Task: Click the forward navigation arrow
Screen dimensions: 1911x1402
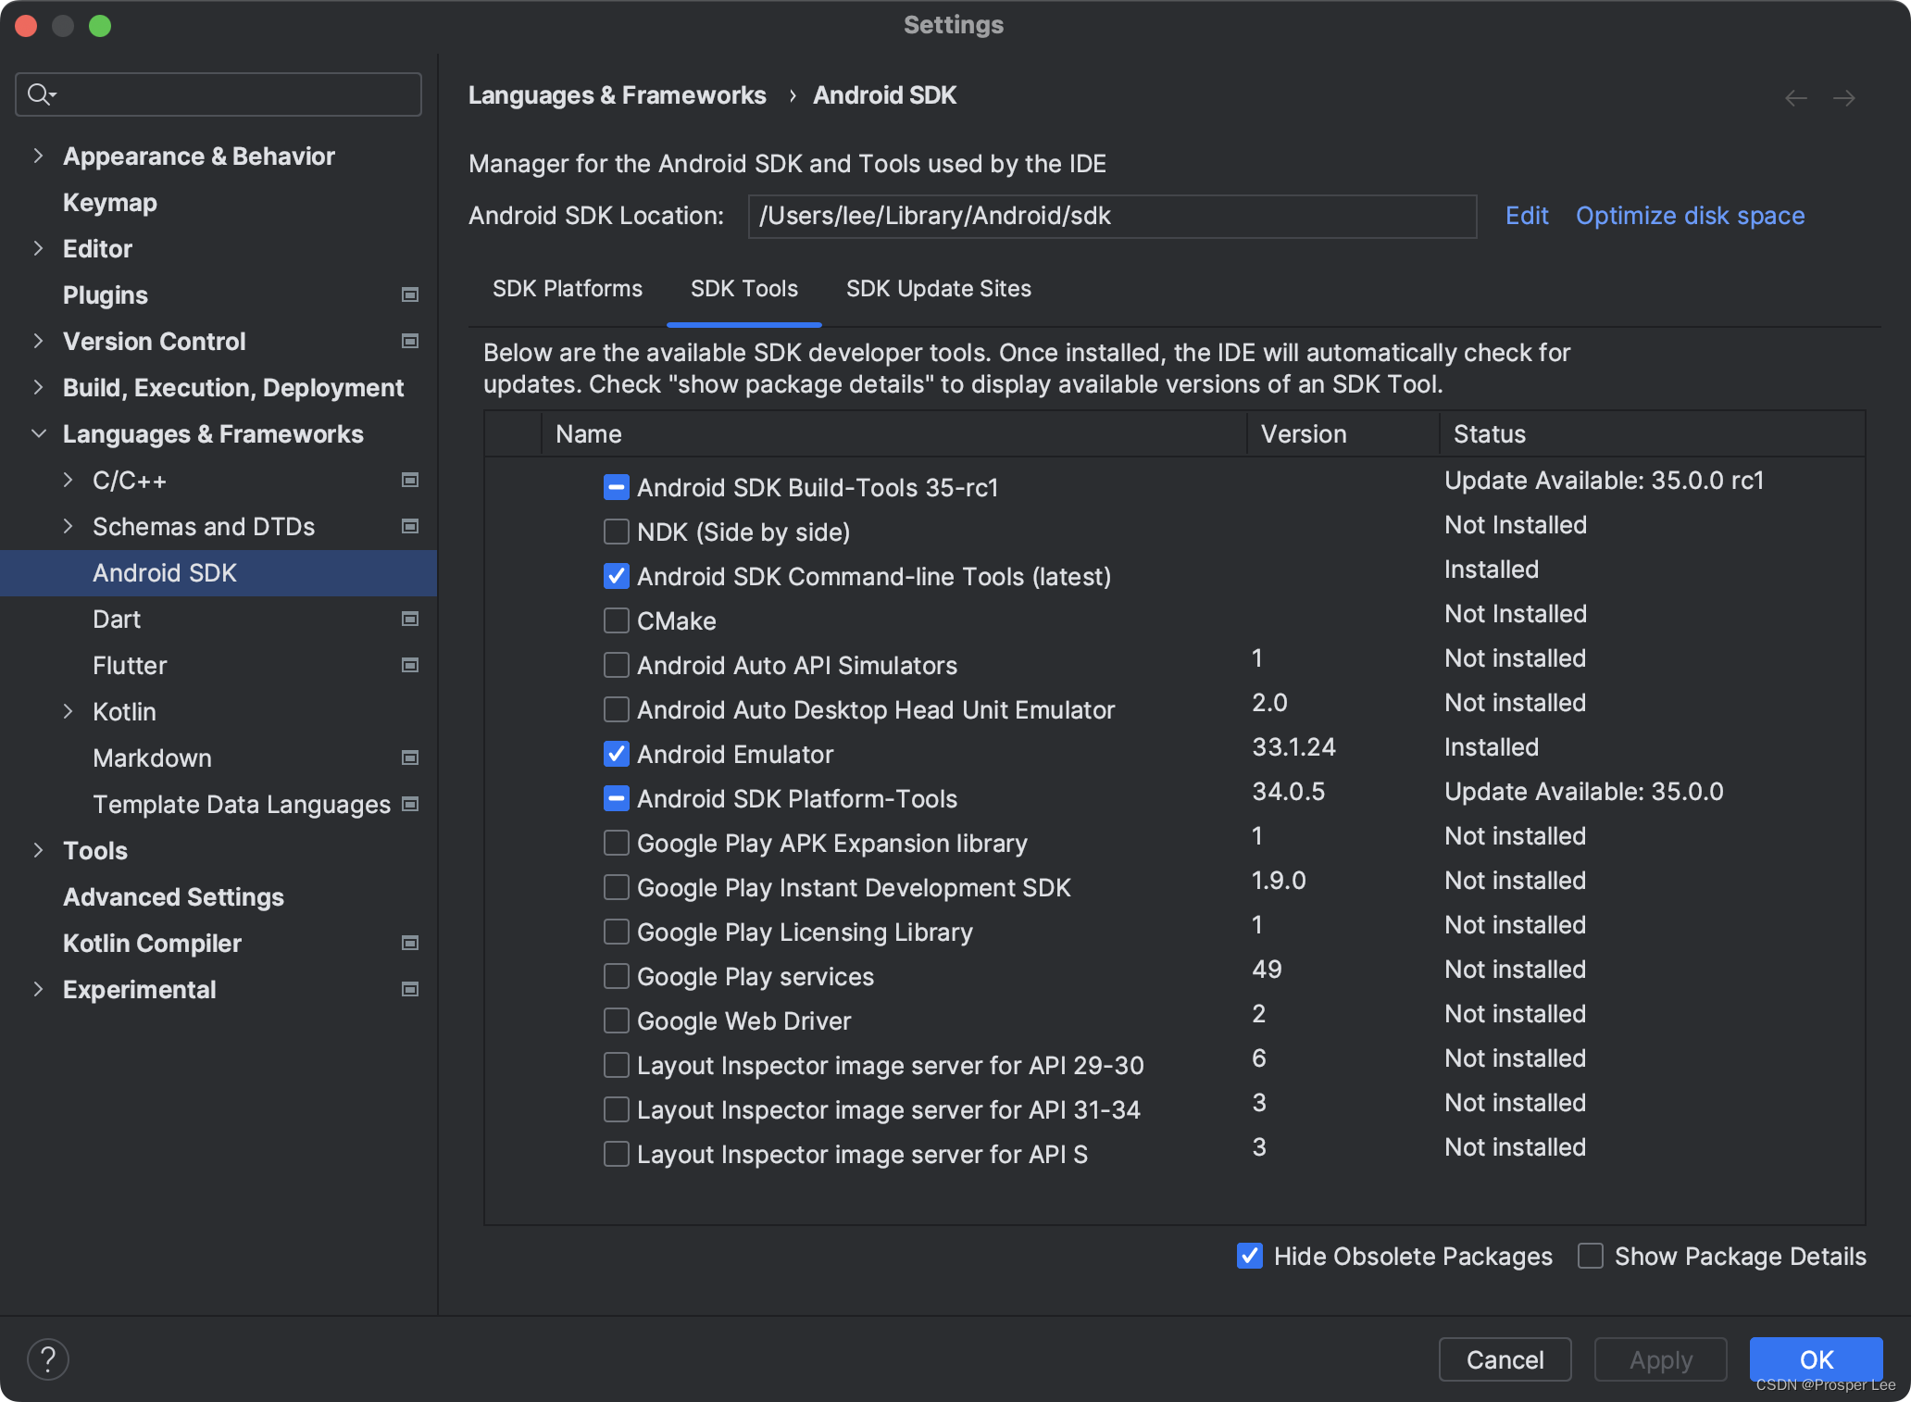Action: click(1844, 98)
